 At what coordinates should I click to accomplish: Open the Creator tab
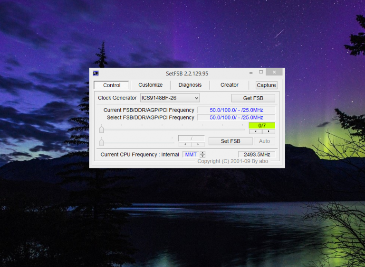229,85
